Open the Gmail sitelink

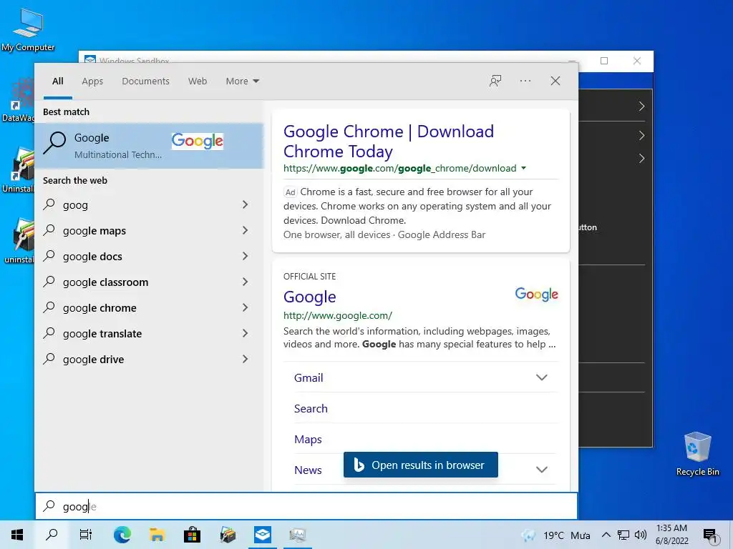(309, 377)
